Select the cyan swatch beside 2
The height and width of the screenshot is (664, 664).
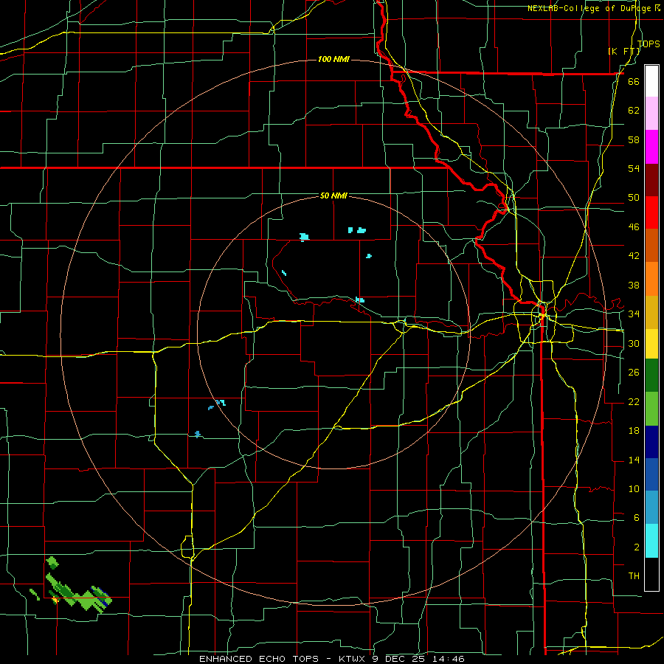651,541
